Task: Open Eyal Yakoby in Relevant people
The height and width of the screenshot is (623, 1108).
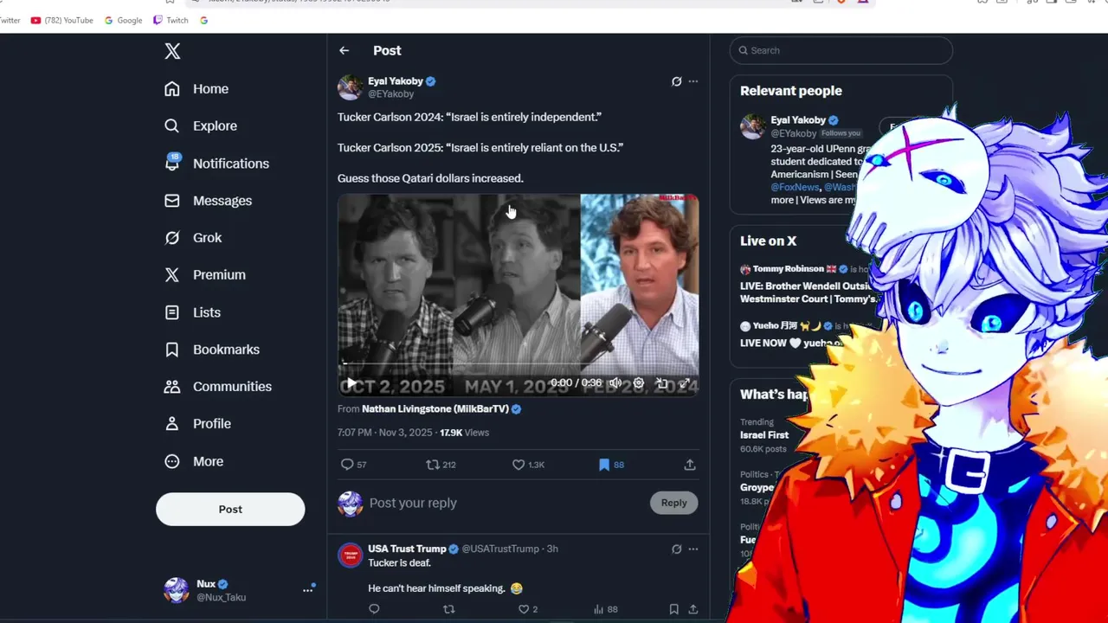Action: pos(797,120)
